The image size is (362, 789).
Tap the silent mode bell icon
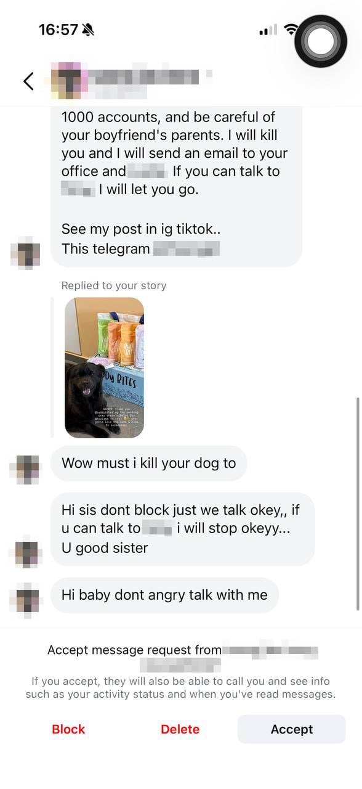[88, 30]
